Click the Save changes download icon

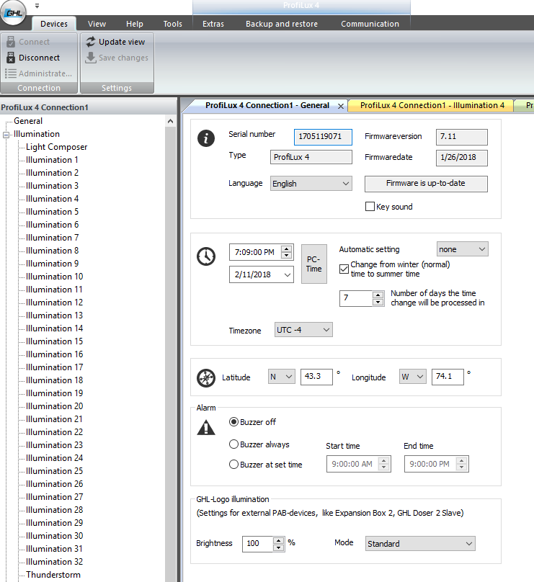click(91, 58)
